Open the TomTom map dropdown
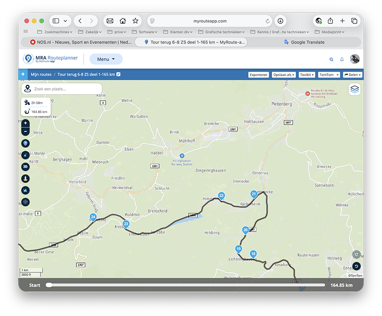 pyautogui.click(x=329, y=75)
